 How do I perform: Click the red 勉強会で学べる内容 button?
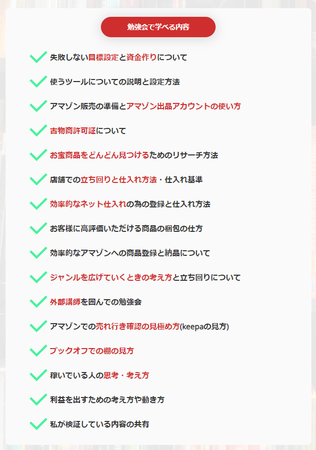point(158,27)
